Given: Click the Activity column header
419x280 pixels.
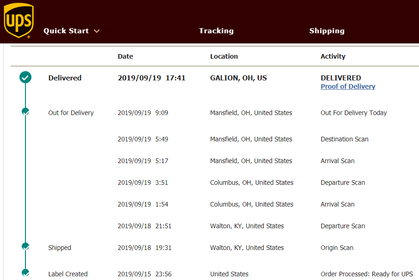Looking at the screenshot, I should 333,56.
